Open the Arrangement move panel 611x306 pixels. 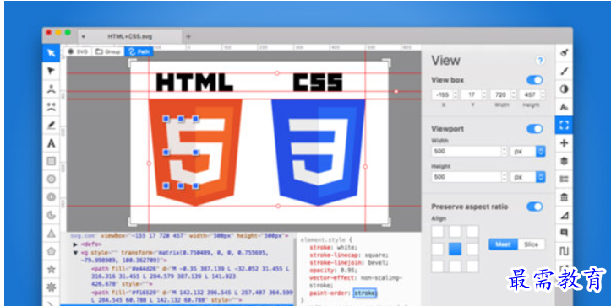(x=564, y=143)
